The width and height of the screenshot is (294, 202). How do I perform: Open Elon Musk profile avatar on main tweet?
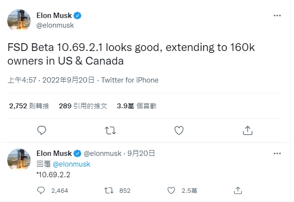(x=19, y=20)
